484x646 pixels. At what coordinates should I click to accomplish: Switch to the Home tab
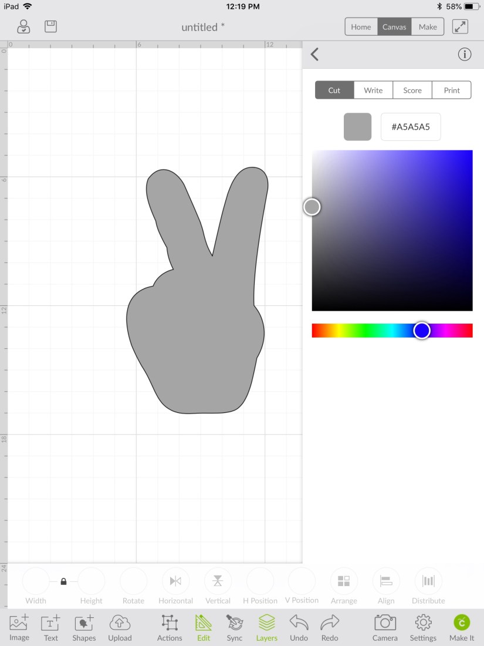coord(361,27)
